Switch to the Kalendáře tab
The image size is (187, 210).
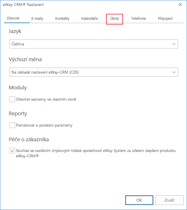coord(90,19)
